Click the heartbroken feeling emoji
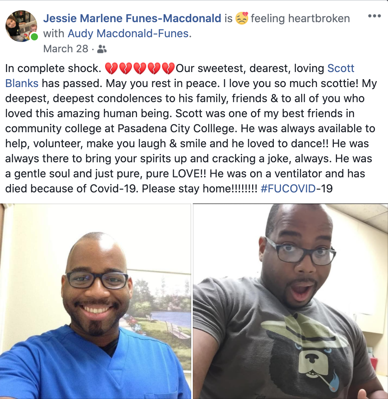388x399 pixels. tap(242, 18)
